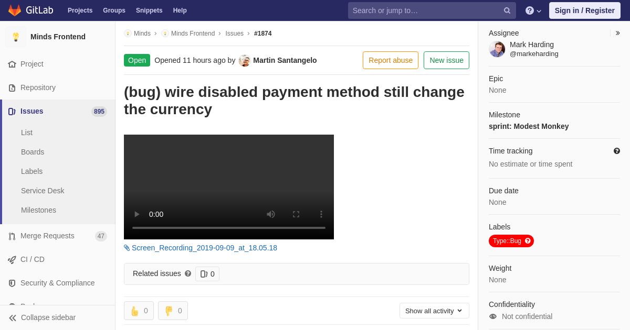Viewport: 630px width, 330px height.
Task: Click Martin Santangelo author link
Action: tap(285, 60)
